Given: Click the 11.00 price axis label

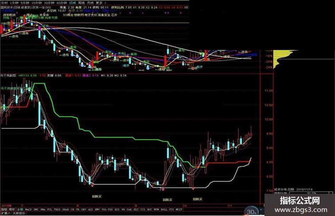Looking at the screenshot, I should [268, 91].
